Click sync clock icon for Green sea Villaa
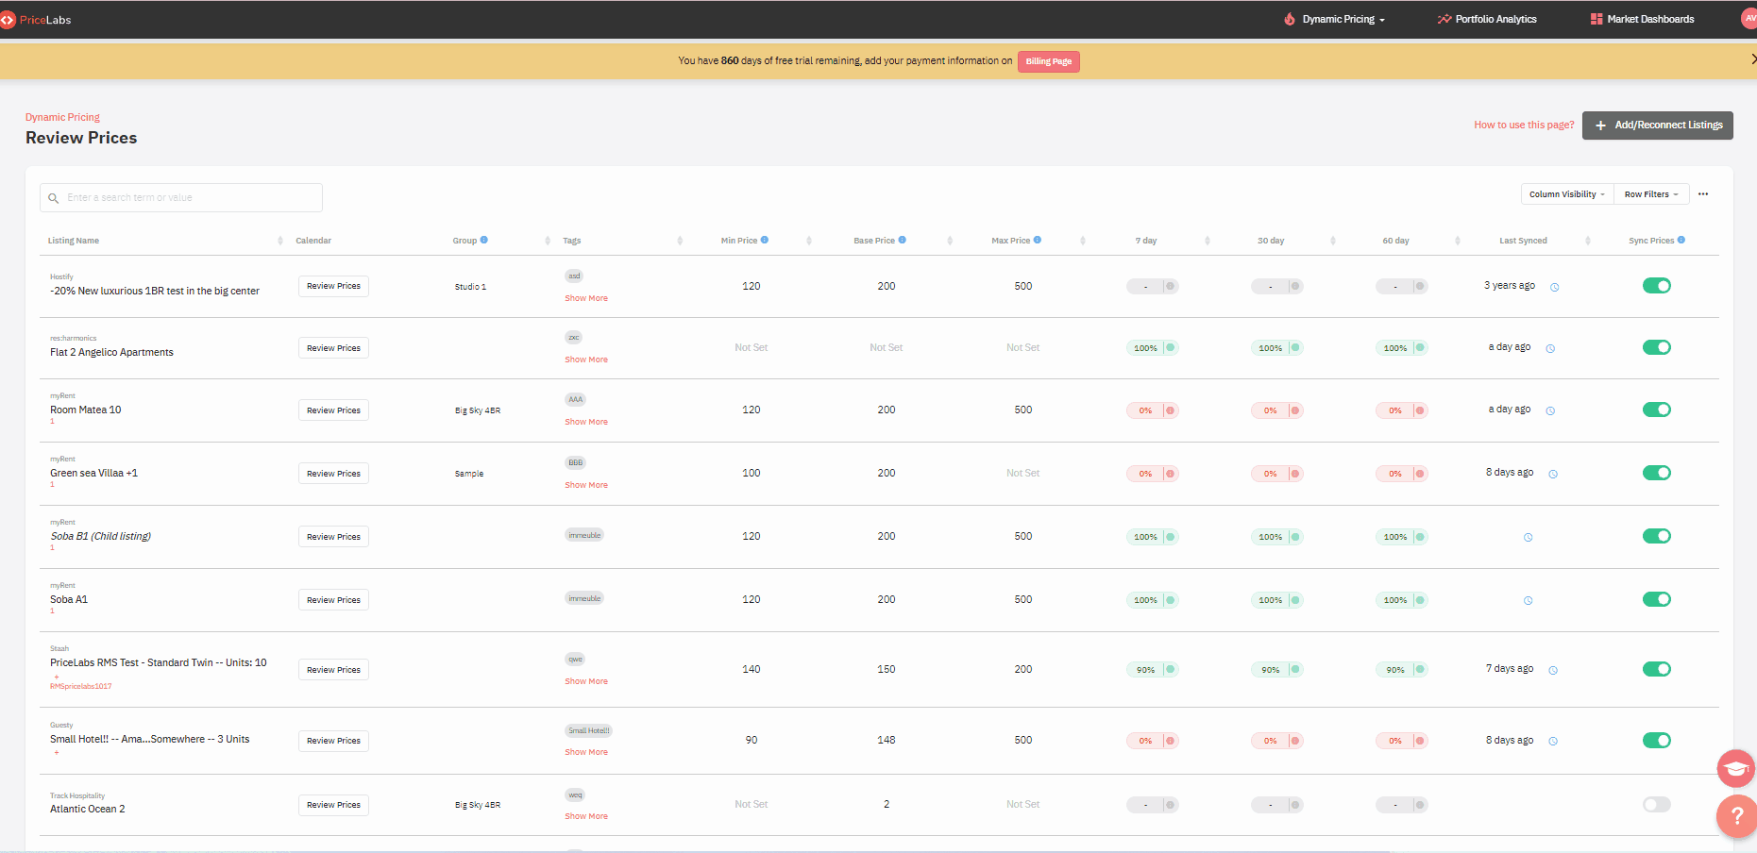 [x=1553, y=474]
